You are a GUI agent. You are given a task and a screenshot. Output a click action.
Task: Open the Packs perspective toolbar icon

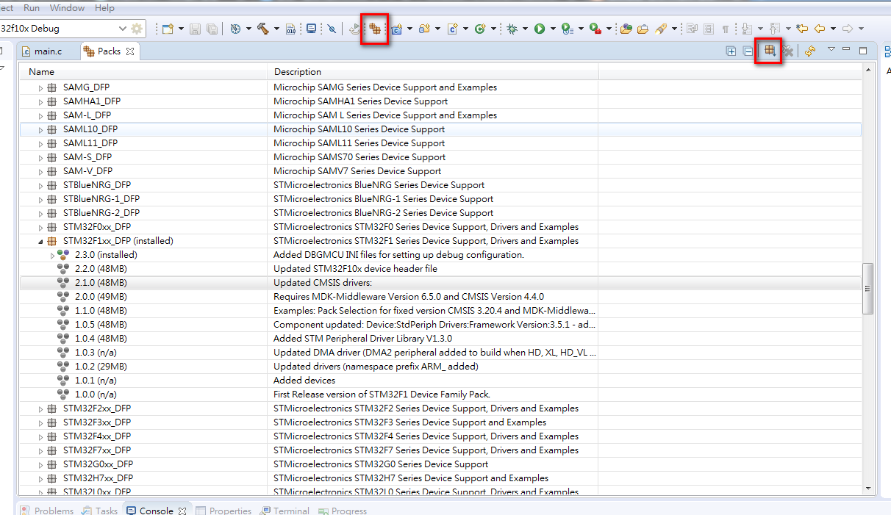tap(375, 29)
